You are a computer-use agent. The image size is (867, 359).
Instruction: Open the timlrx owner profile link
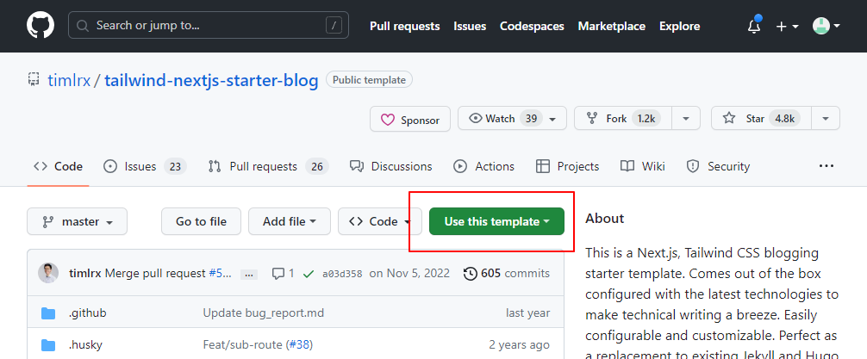69,81
